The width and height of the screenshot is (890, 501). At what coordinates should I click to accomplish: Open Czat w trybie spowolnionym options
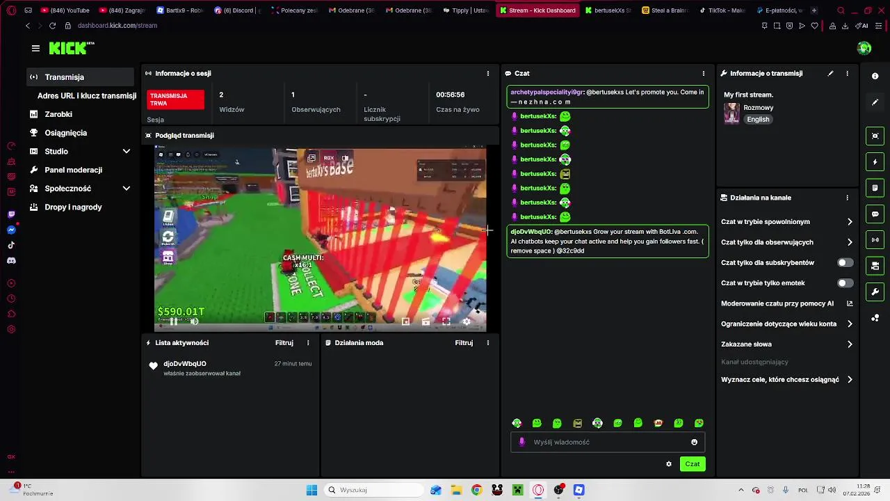[786, 222]
